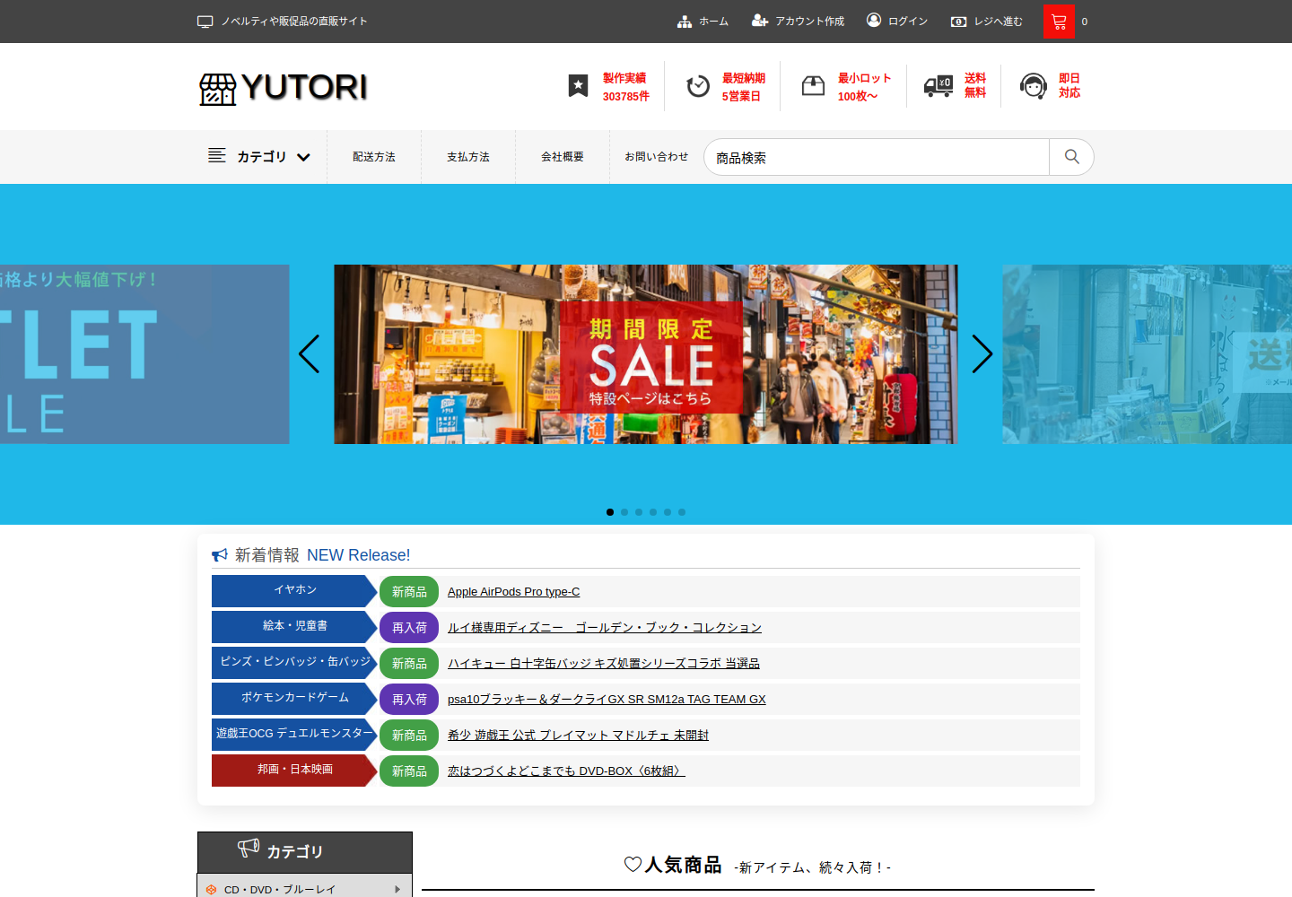Screen dimensions: 1292x897
Task: Show the previous carousel slide
Action: pyautogui.click(x=309, y=353)
